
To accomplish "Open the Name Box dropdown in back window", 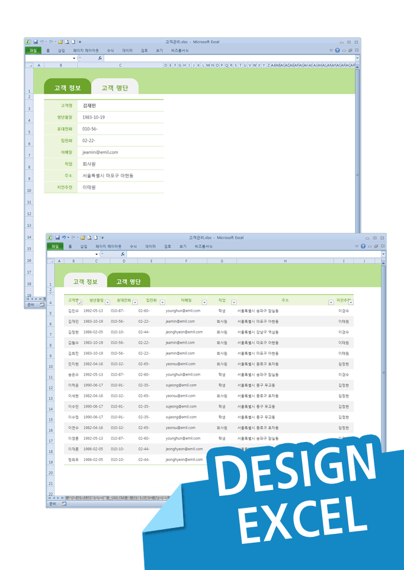I will tap(74, 58).
